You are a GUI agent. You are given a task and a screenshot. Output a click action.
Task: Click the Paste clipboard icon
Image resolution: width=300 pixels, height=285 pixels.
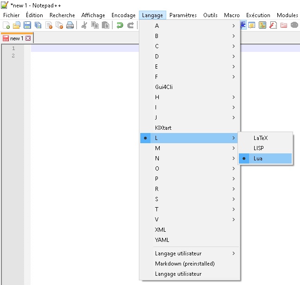tap(106, 25)
